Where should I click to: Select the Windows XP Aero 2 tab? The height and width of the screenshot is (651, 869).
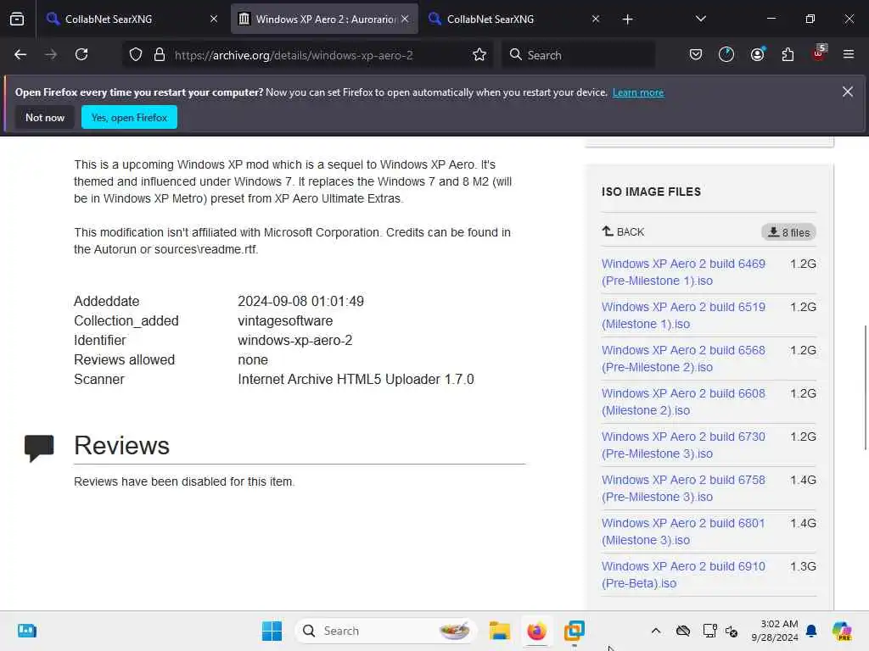324,19
